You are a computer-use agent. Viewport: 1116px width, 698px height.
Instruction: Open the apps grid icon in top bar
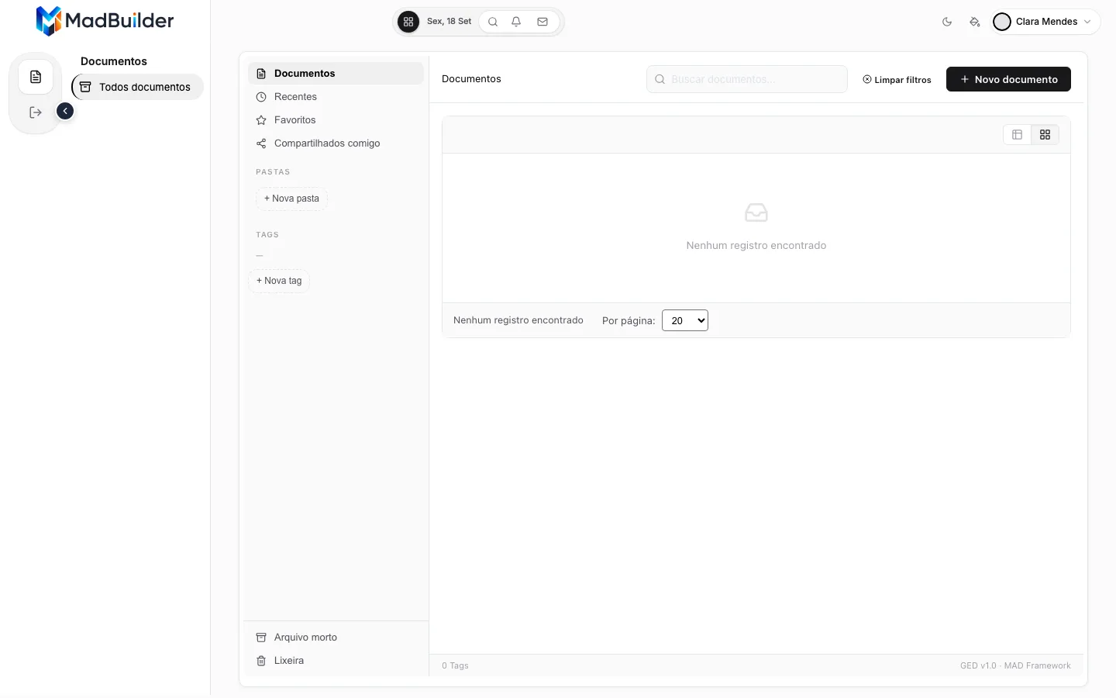408,22
